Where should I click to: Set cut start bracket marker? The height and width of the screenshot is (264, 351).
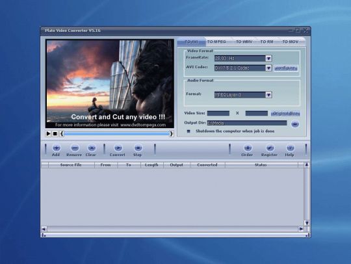pyautogui.click(x=62, y=134)
